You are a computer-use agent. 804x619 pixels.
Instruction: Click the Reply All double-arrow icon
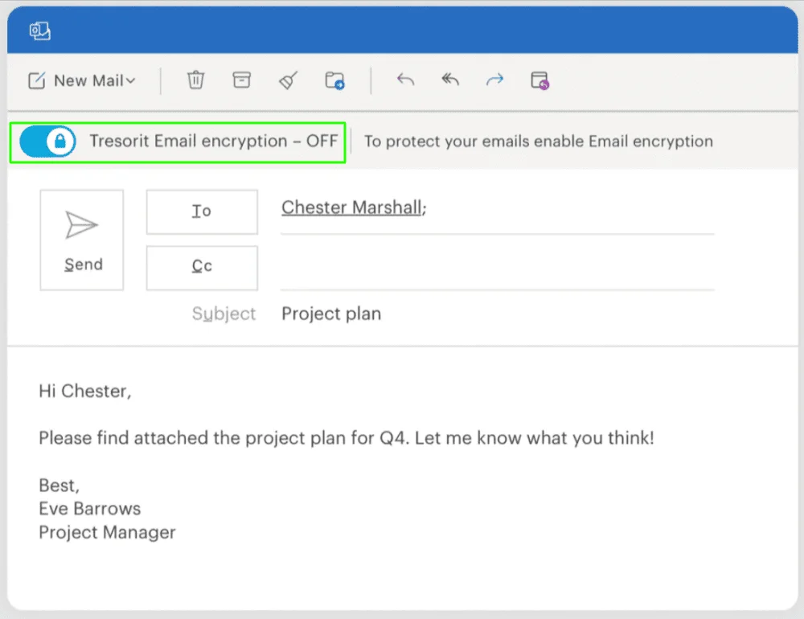click(x=450, y=80)
